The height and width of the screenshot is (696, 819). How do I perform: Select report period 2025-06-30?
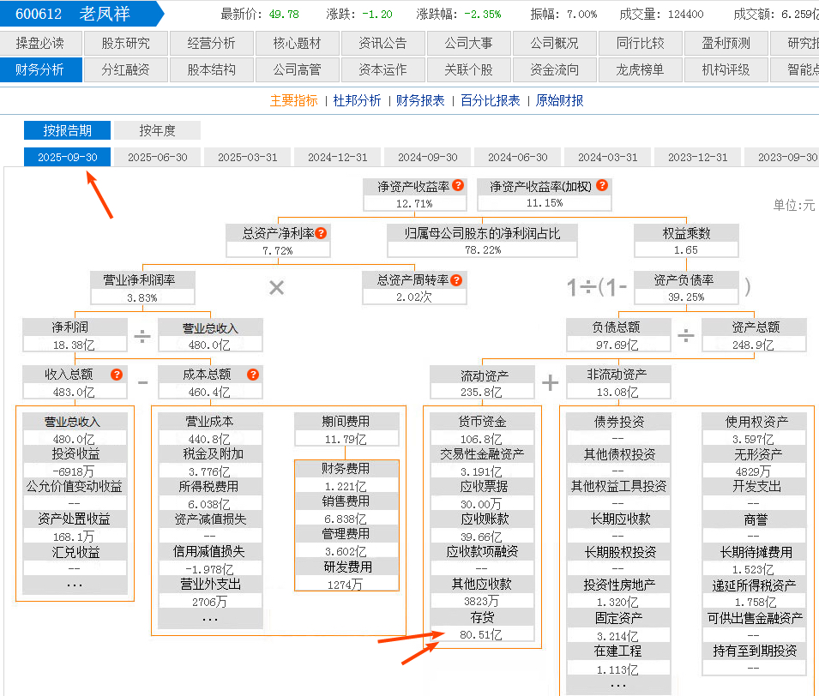pos(157,157)
